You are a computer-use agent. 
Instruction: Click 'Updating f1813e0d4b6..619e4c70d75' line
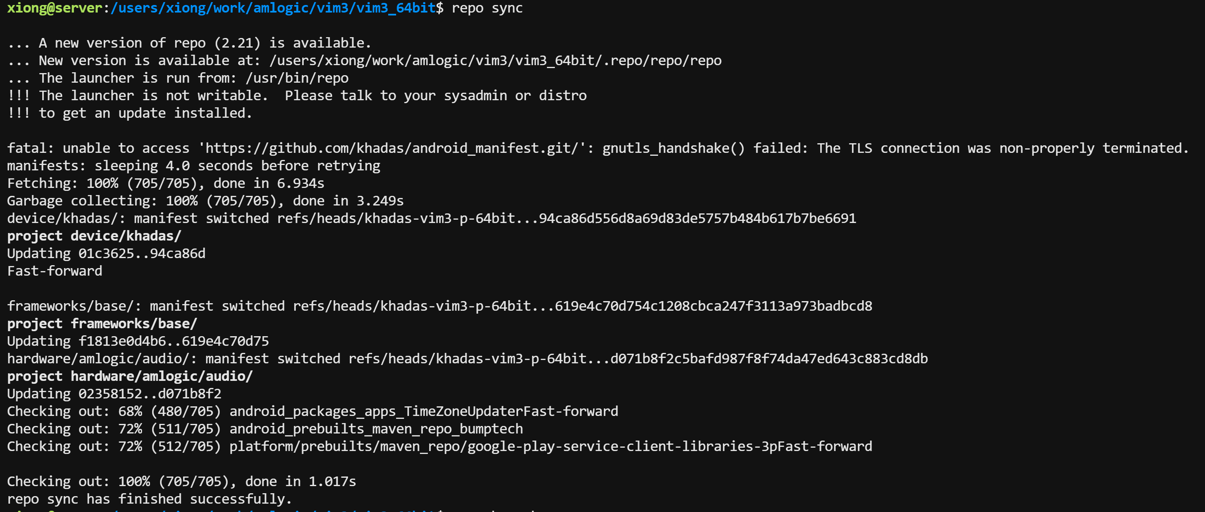click(x=138, y=341)
